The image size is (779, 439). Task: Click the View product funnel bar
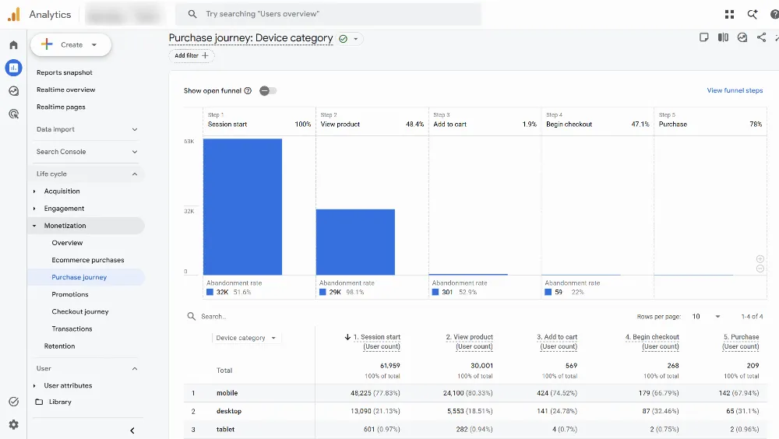click(x=356, y=242)
